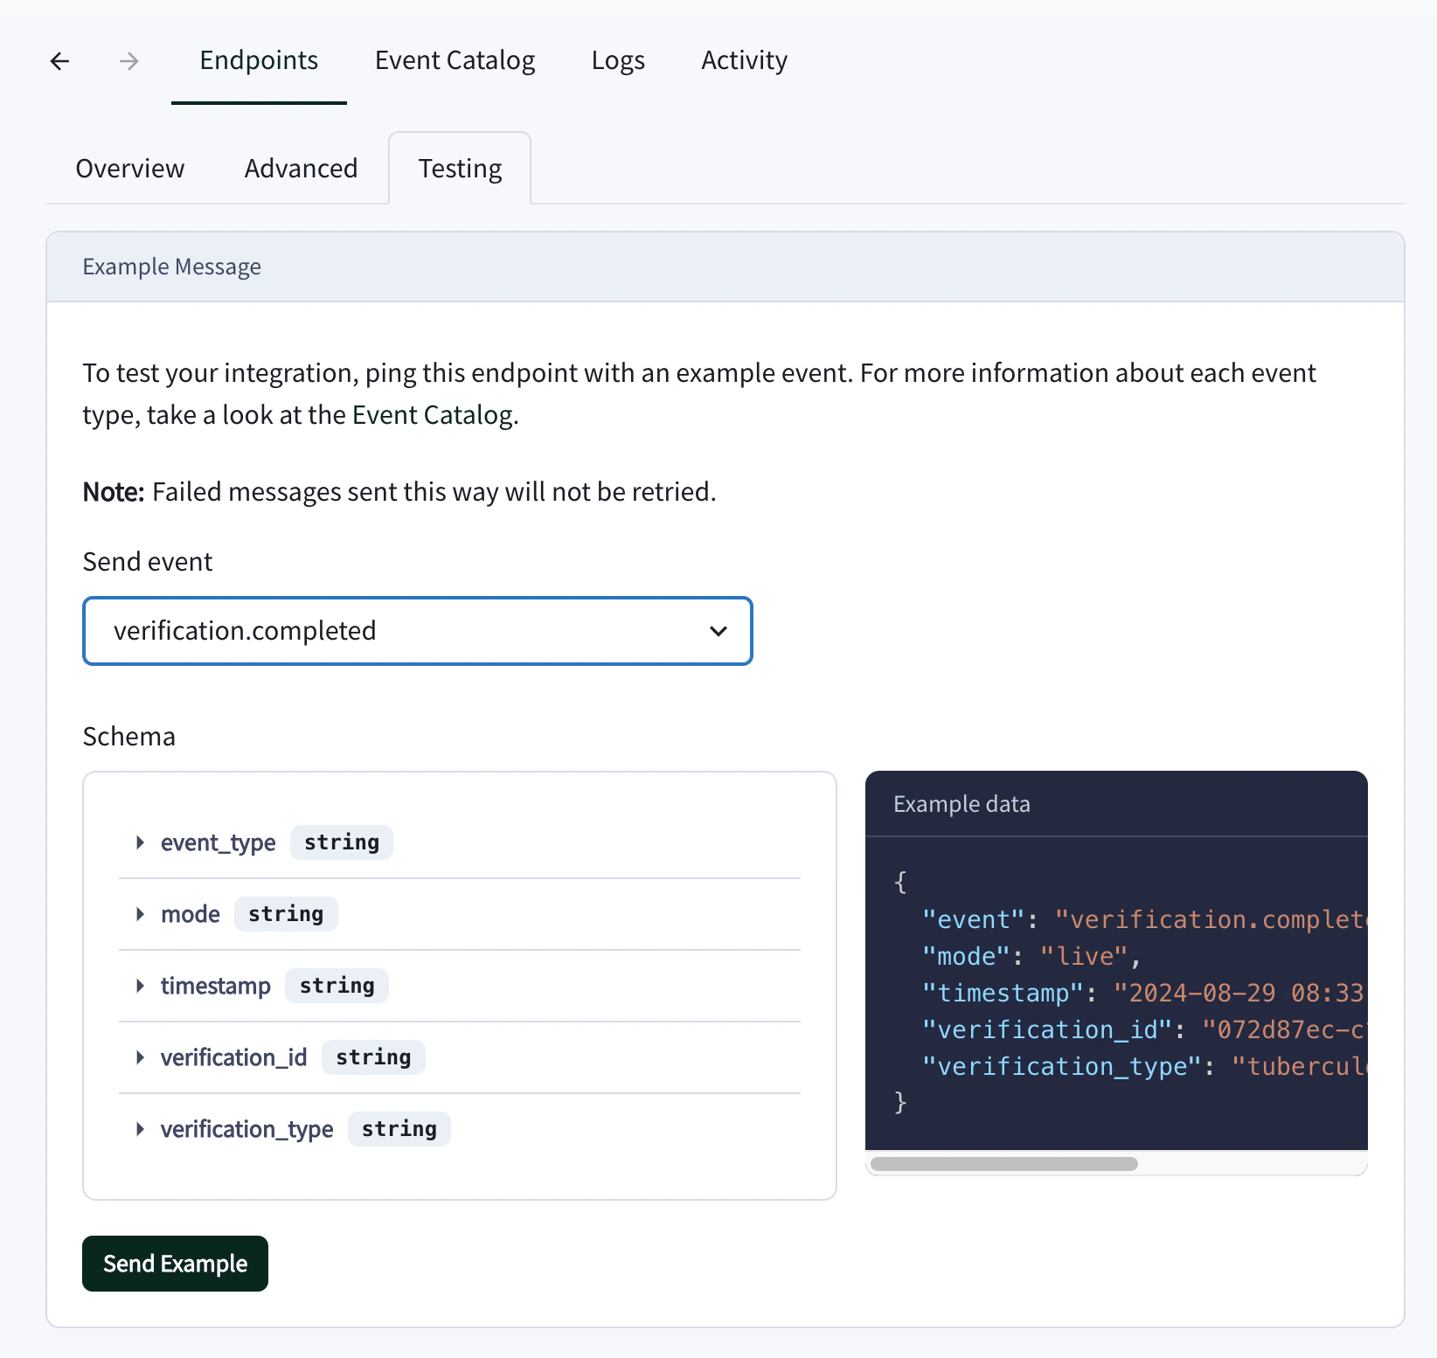Click the "event" JSON line
The width and height of the screenshot is (1437, 1358).
pyautogui.click(x=1143, y=919)
